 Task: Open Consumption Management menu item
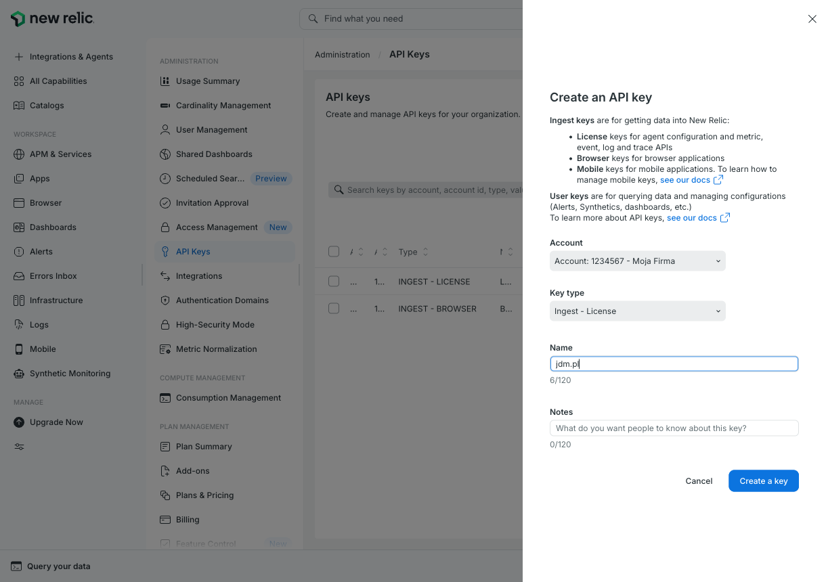click(225, 398)
